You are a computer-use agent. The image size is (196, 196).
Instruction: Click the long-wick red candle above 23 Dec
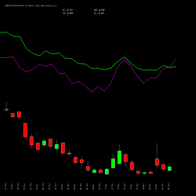click(157, 162)
